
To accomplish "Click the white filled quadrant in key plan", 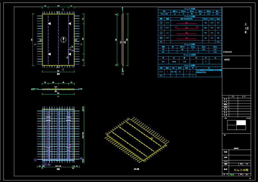I will pos(241,123).
